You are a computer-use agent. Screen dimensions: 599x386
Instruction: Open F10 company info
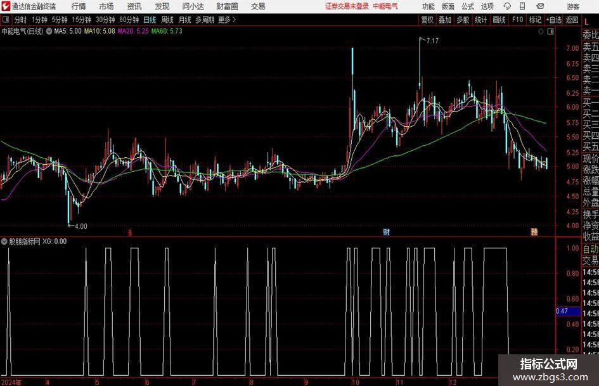point(518,20)
